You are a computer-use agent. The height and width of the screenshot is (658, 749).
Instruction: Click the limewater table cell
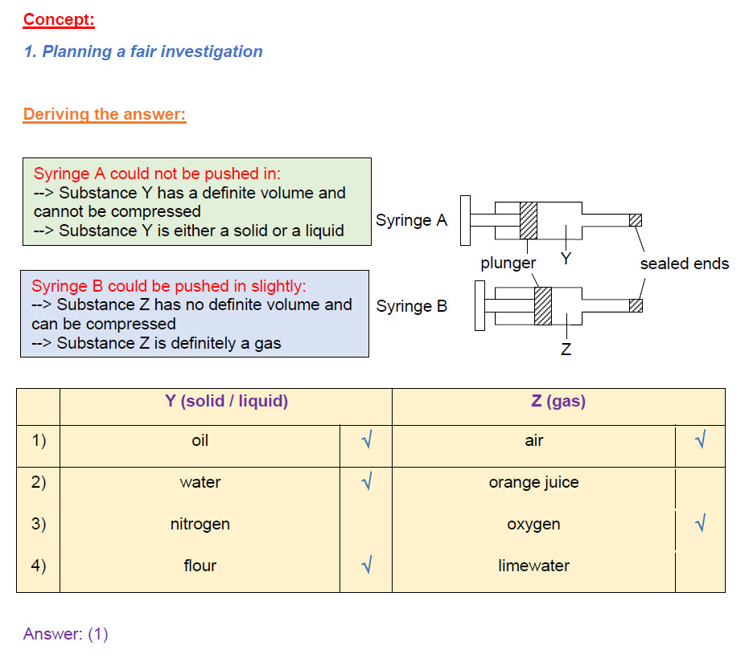pyautogui.click(x=533, y=566)
